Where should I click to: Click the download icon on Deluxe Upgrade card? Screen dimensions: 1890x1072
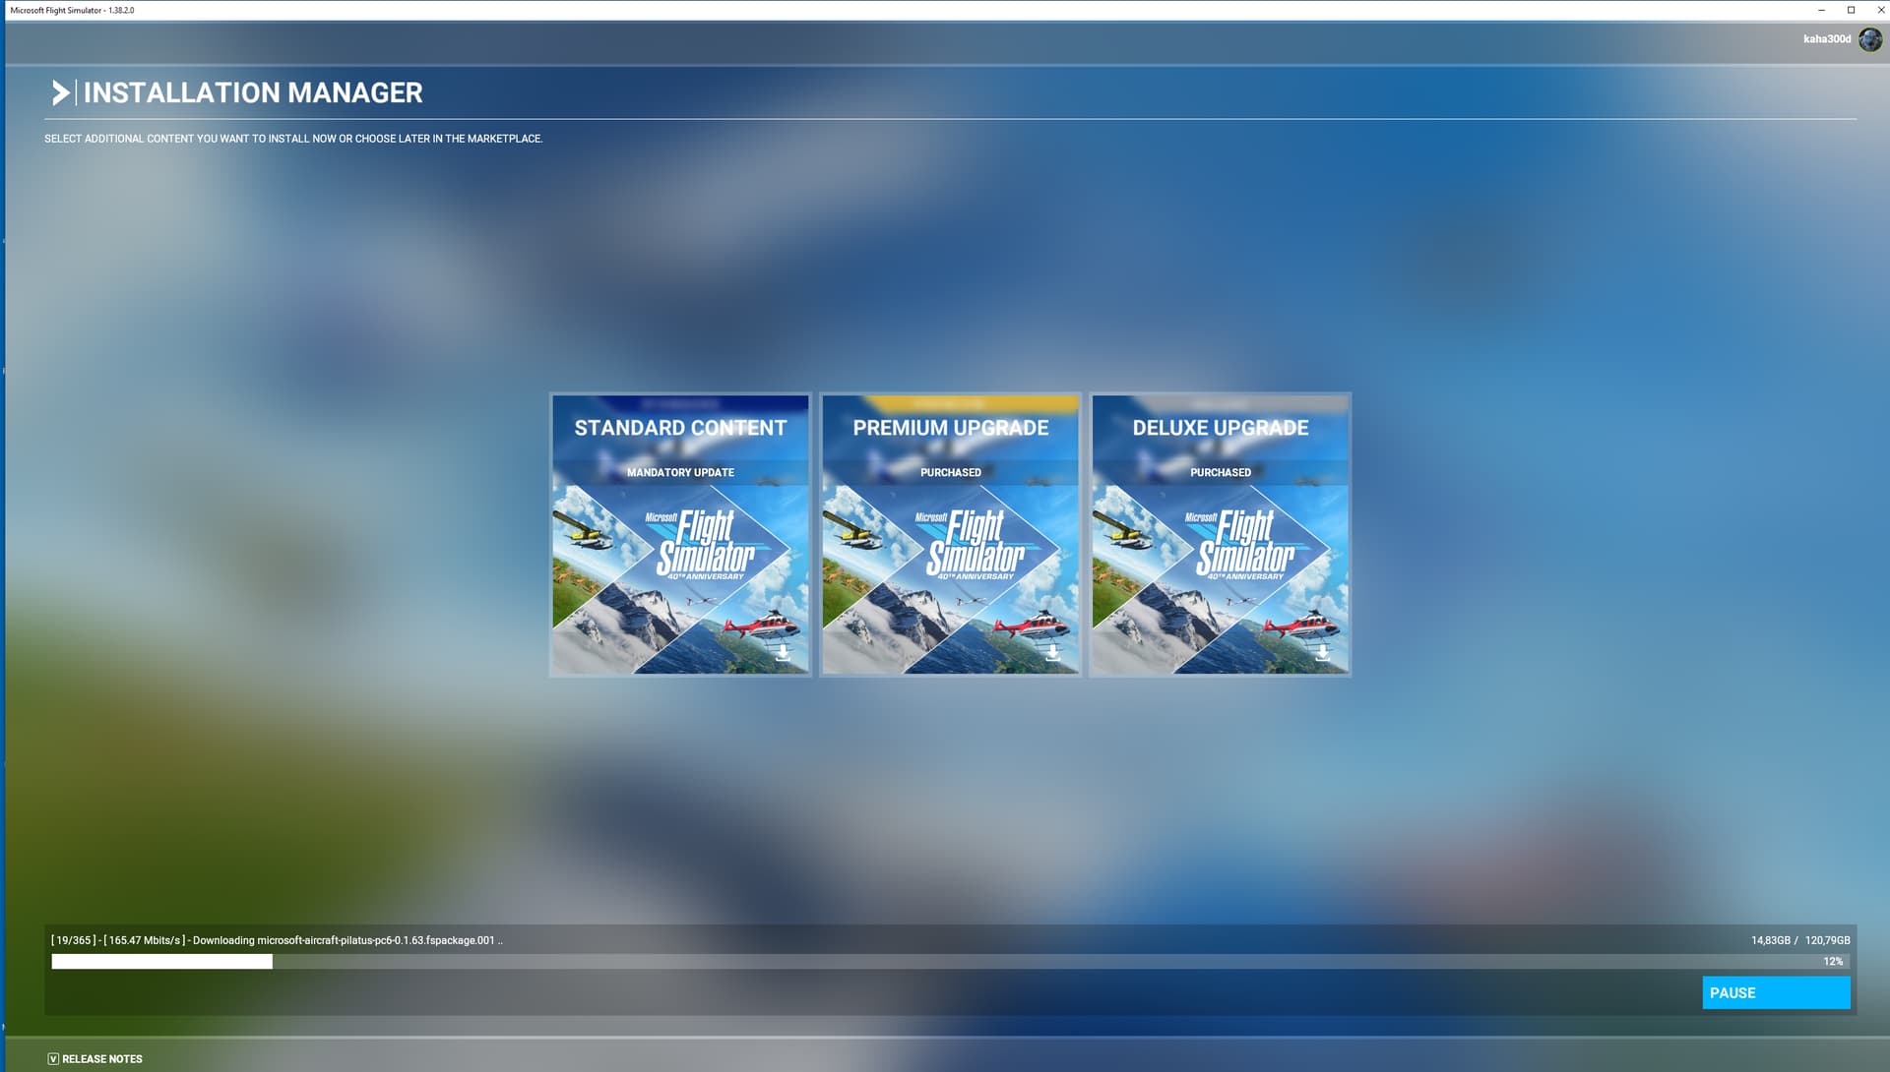pos(1323,652)
